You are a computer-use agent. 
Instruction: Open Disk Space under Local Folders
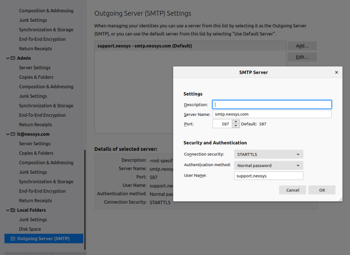point(30,229)
